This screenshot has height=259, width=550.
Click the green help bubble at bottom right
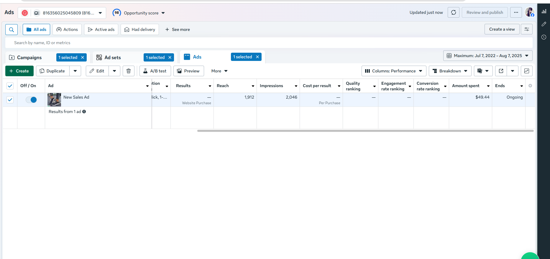pyautogui.click(x=530, y=256)
